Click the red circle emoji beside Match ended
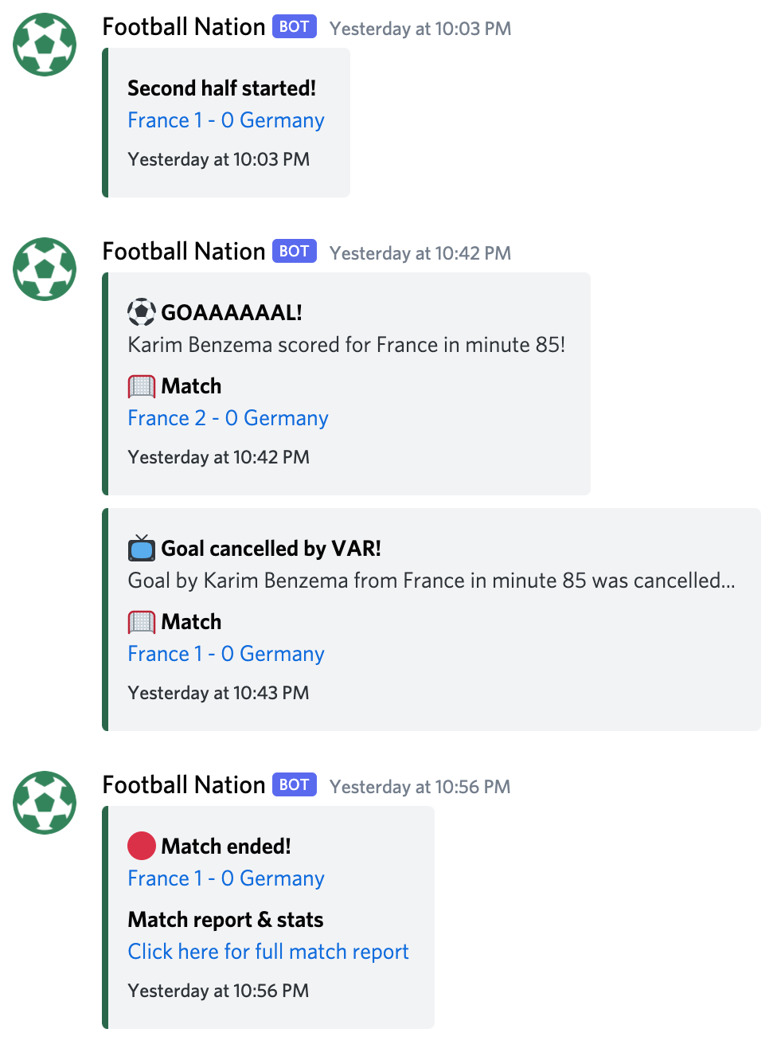 tap(142, 846)
